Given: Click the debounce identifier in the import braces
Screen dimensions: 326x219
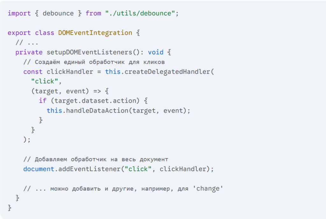Looking at the screenshot, I should point(58,13).
